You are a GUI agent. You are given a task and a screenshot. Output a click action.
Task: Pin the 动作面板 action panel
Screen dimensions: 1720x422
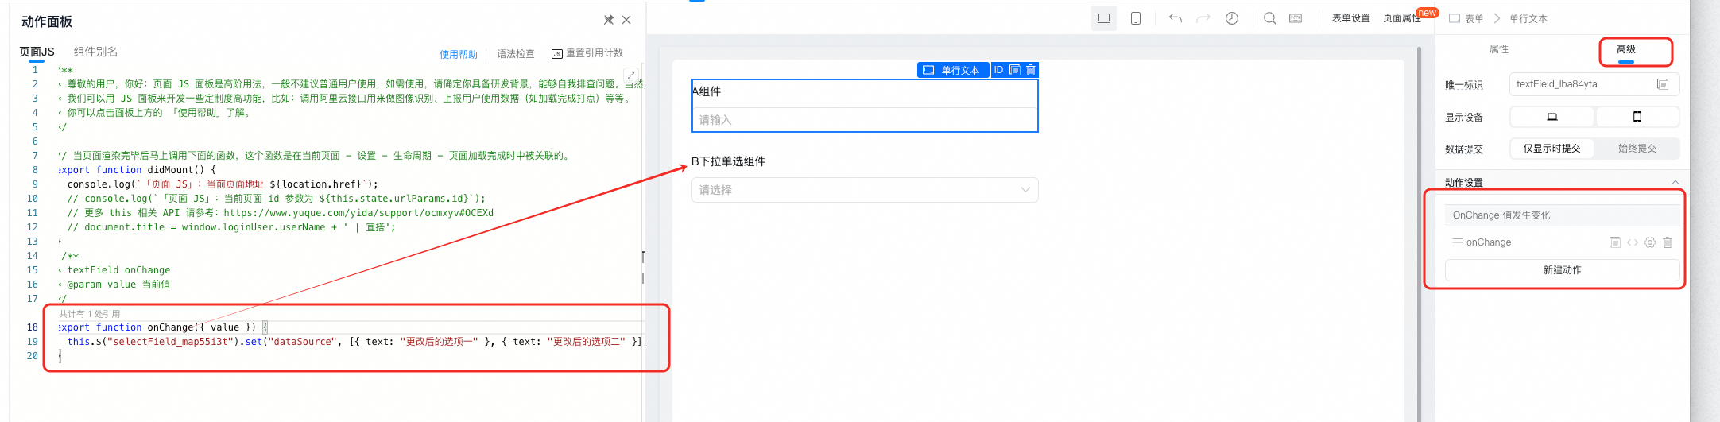point(609,20)
